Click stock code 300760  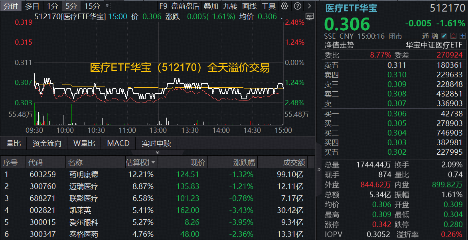(43, 187)
